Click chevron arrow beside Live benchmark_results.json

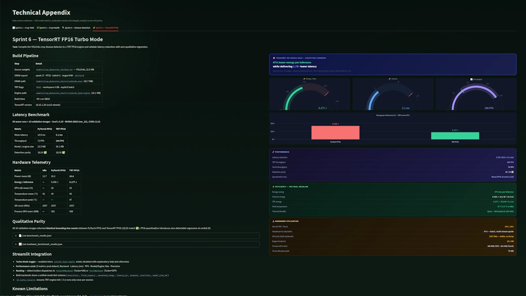coord(16,236)
